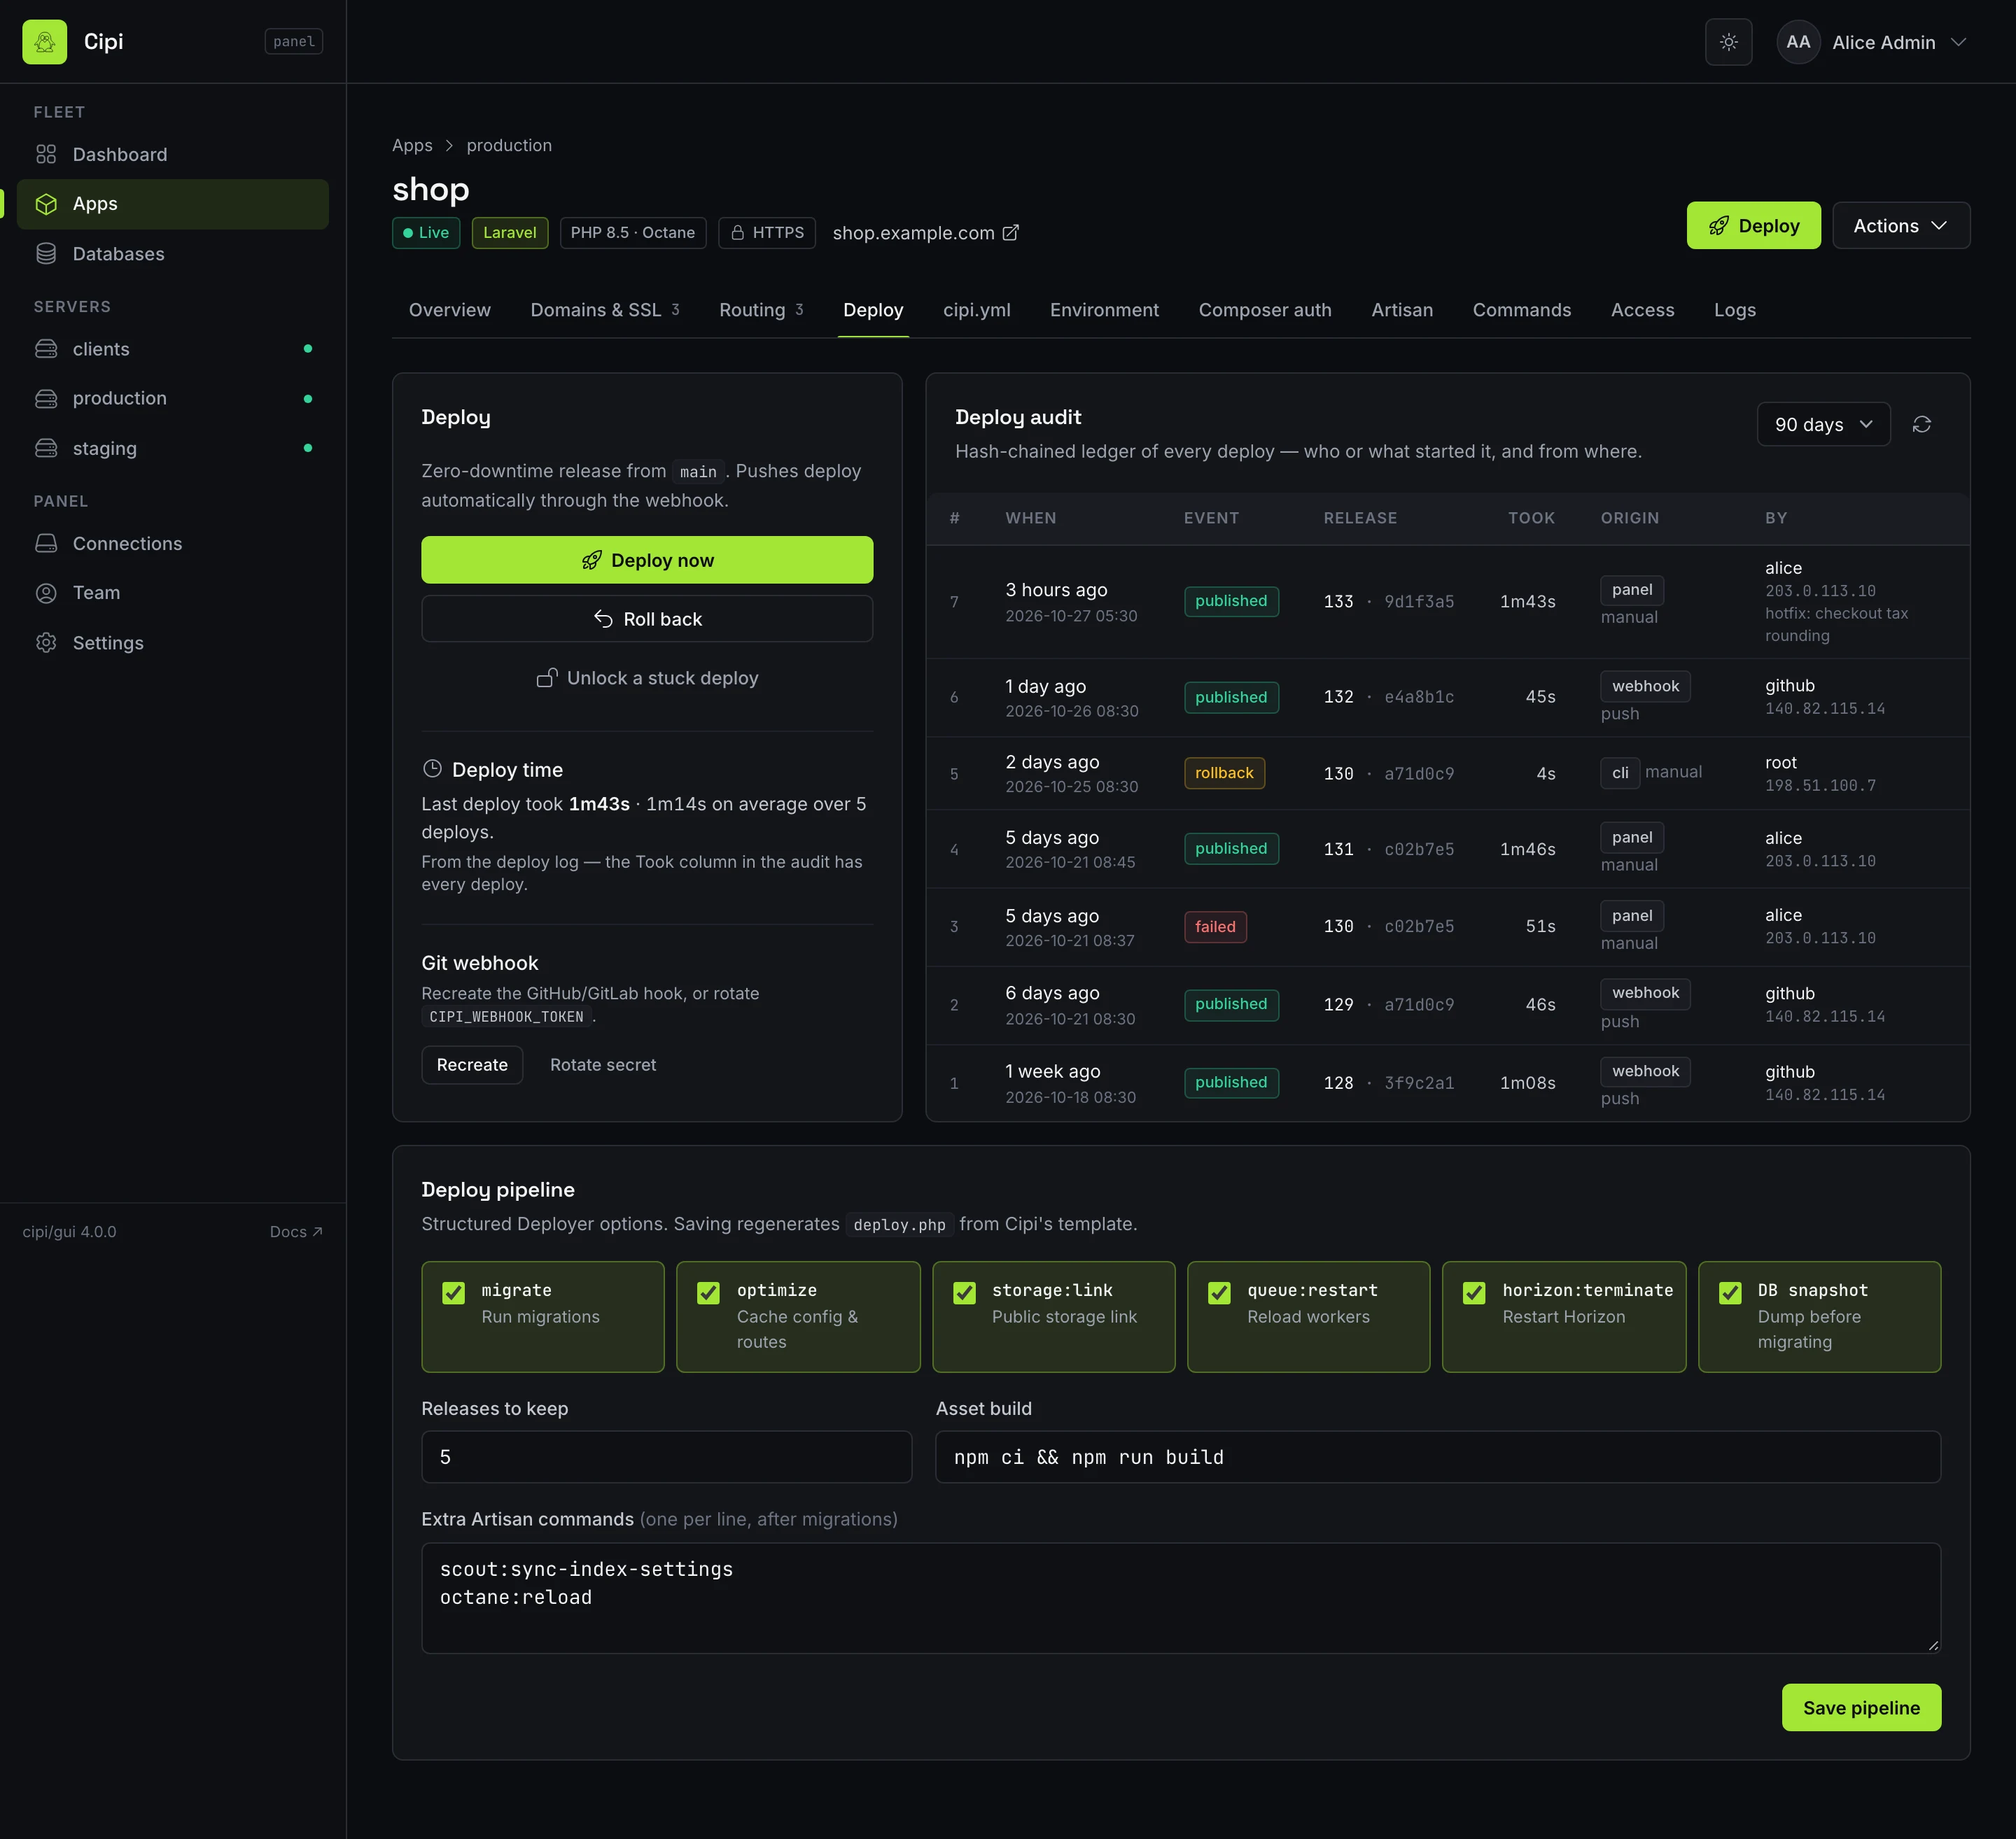The width and height of the screenshot is (2016, 1839).
Task: Click the Team person icon
Action: pyautogui.click(x=46, y=593)
